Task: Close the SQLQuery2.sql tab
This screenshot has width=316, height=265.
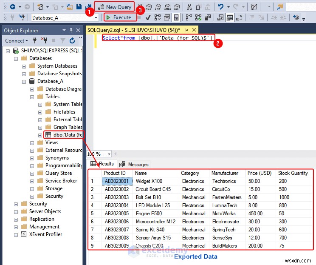Action: coord(194,30)
